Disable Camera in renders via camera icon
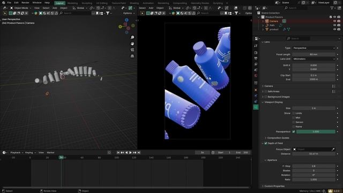 pos(339,21)
